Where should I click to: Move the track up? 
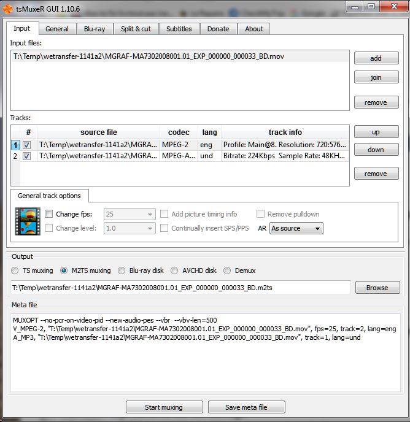point(376,132)
